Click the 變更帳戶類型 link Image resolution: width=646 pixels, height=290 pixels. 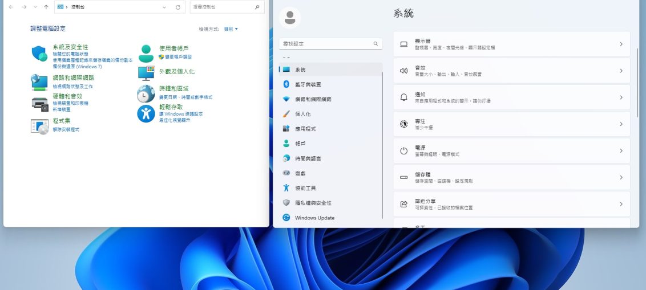pyautogui.click(x=178, y=57)
